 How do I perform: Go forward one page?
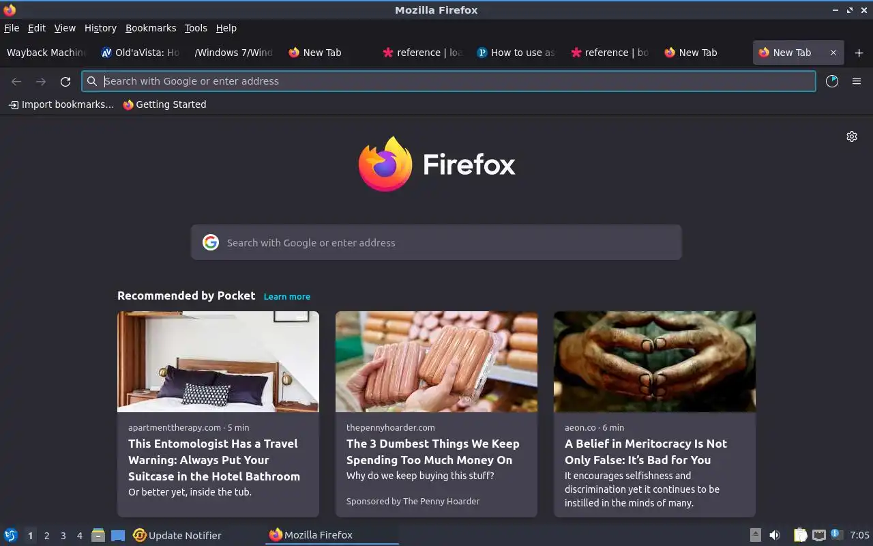click(41, 81)
